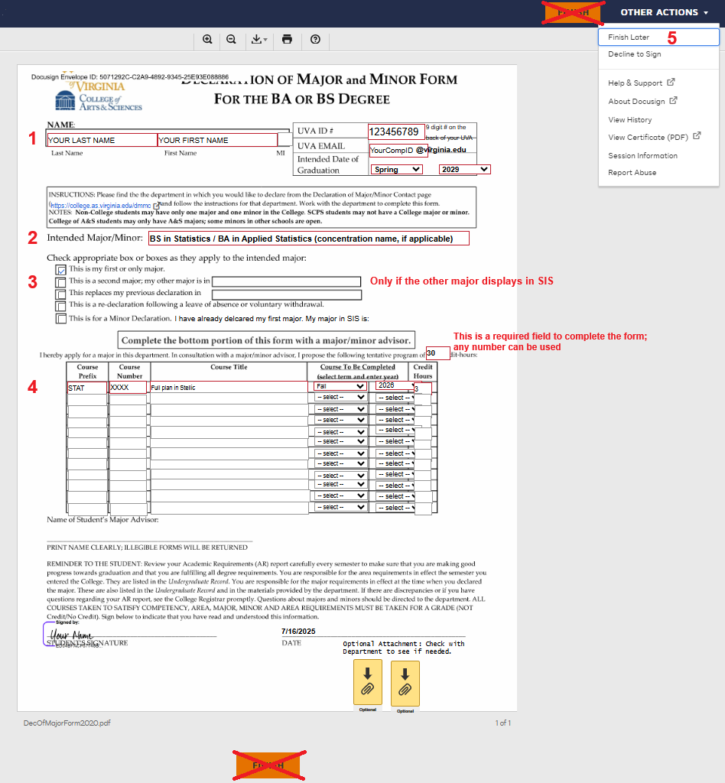This screenshot has width=725, height=783.
Task: Click the total credit-hours field showing 30
Action: [437, 353]
